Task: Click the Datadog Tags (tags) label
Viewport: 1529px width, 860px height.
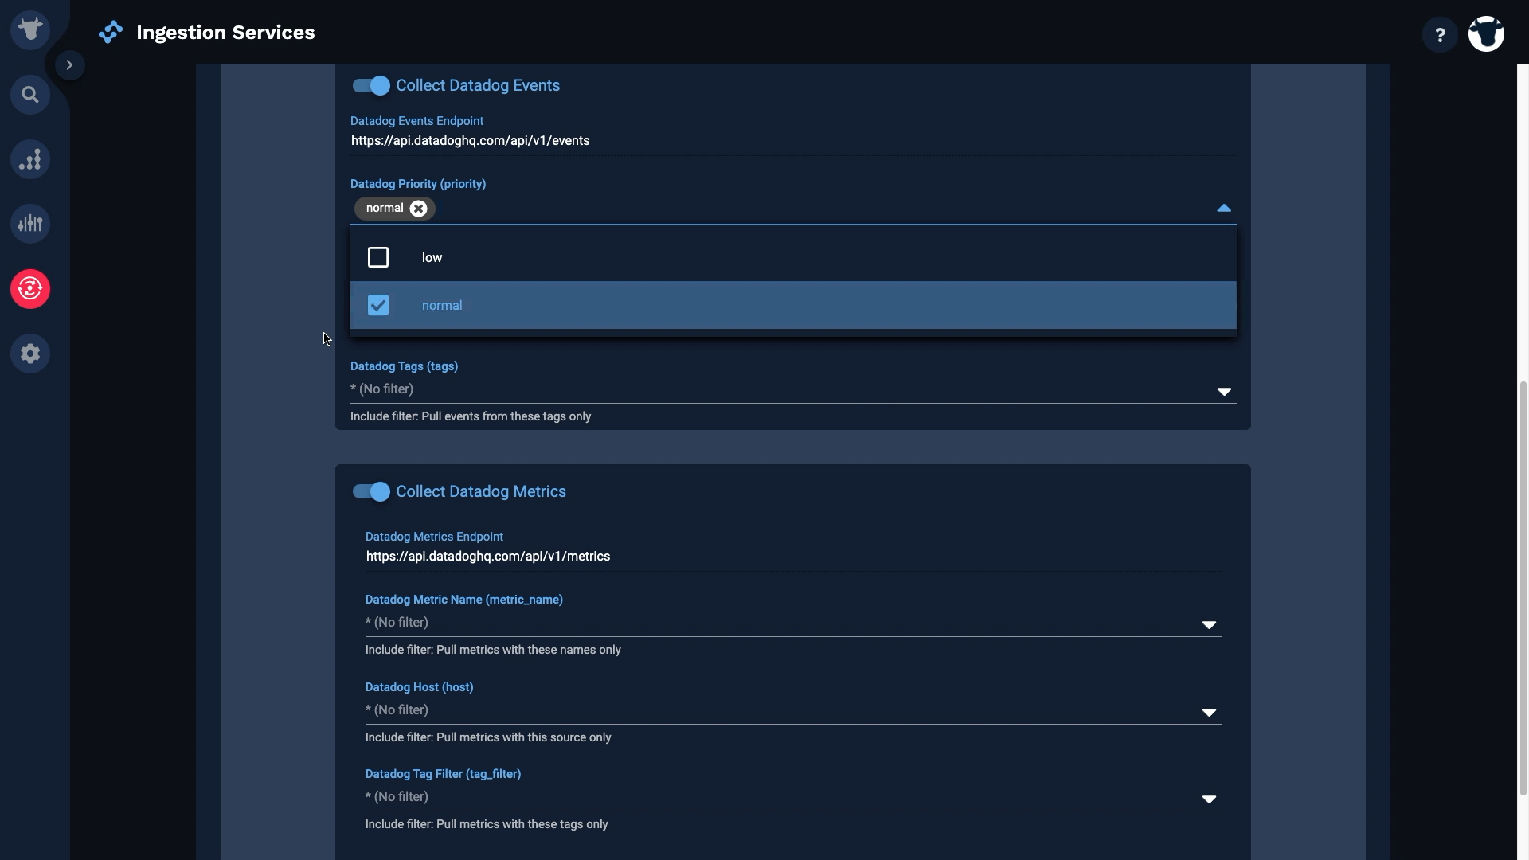Action: (404, 366)
